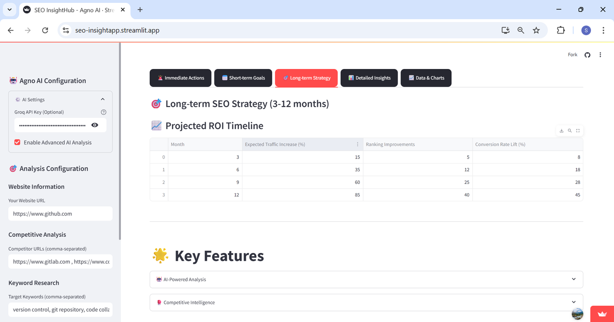The image size is (614, 322).
Task: Toggle Enable Advanced AI Analysis checkbox
Action: coord(17,142)
